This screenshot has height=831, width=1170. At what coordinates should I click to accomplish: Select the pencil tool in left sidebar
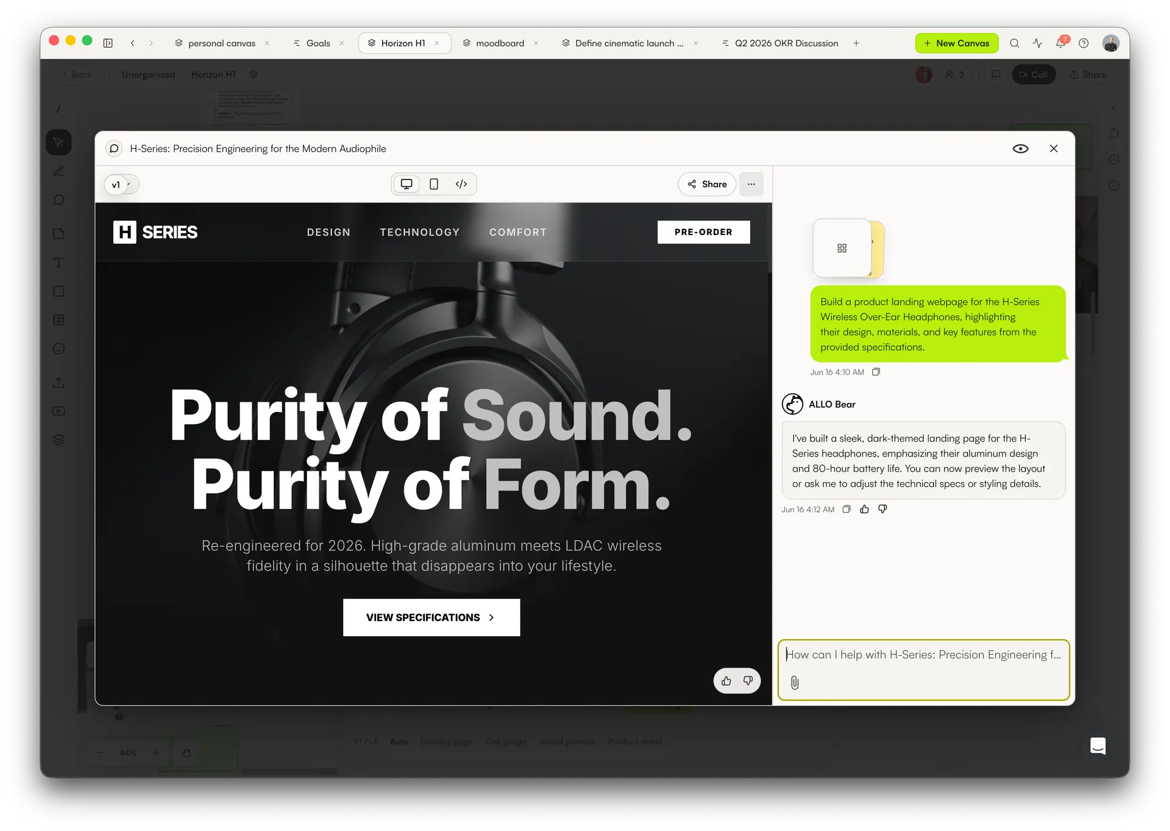point(58,171)
